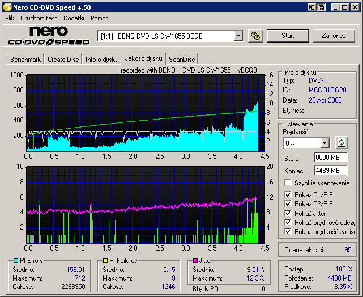This screenshot has width=363, height=297.
Task: Click PI Failures average 0.15
Action: [x=169, y=270]
